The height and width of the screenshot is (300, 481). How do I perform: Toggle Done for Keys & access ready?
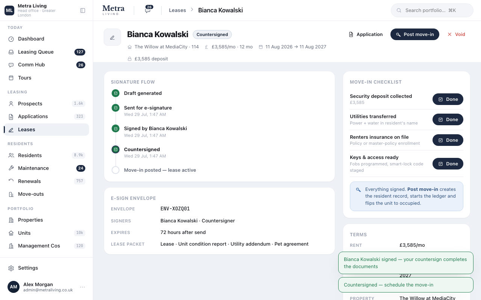point(448,164)
